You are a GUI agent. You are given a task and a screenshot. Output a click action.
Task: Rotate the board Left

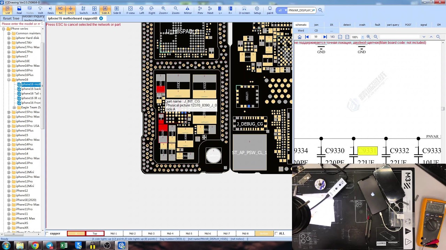(141, 10)
